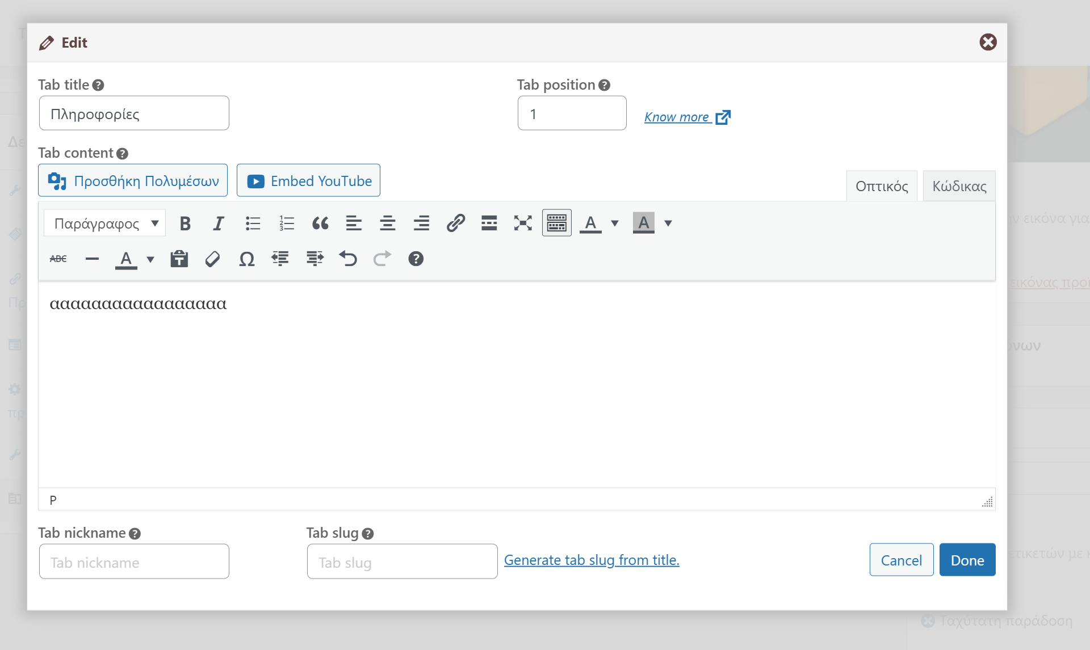The height and width of the screenshot is (650, 1090).
Task: Click Generate tab slug from title link
Action: pyautogui.click(x=592, y=560)
